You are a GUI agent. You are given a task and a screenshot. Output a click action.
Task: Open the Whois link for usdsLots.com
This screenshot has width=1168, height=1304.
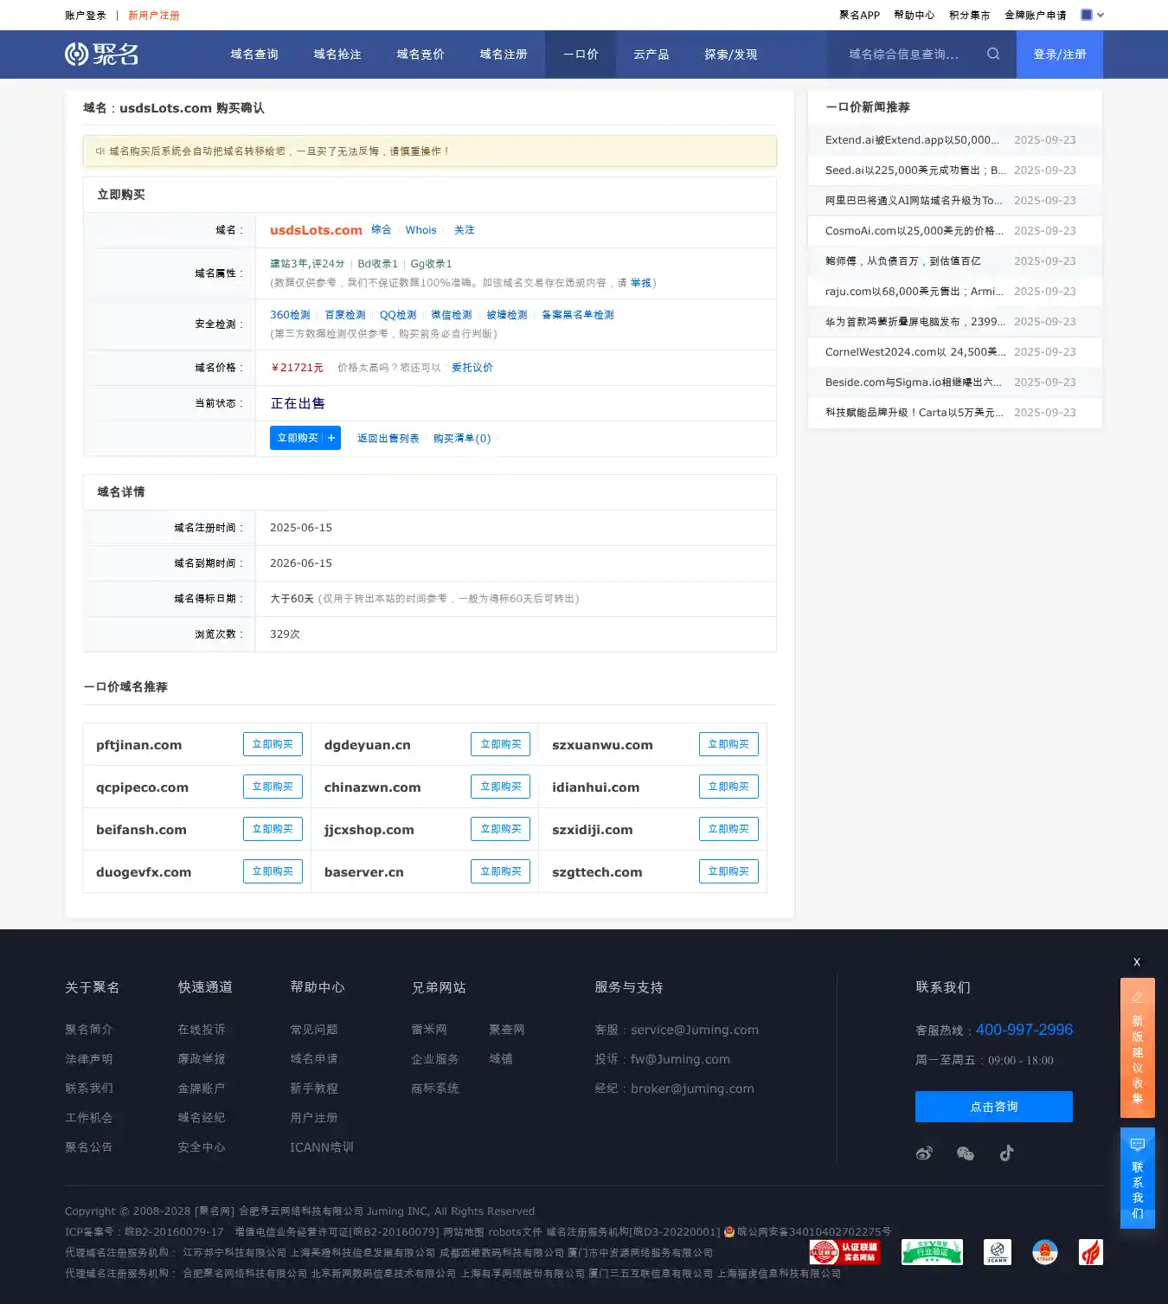tap(420, 230)
